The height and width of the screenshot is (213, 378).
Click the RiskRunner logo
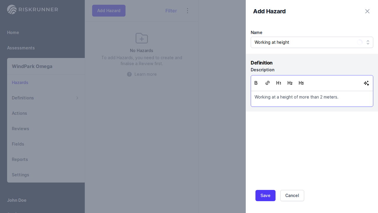tap(32, 9)
